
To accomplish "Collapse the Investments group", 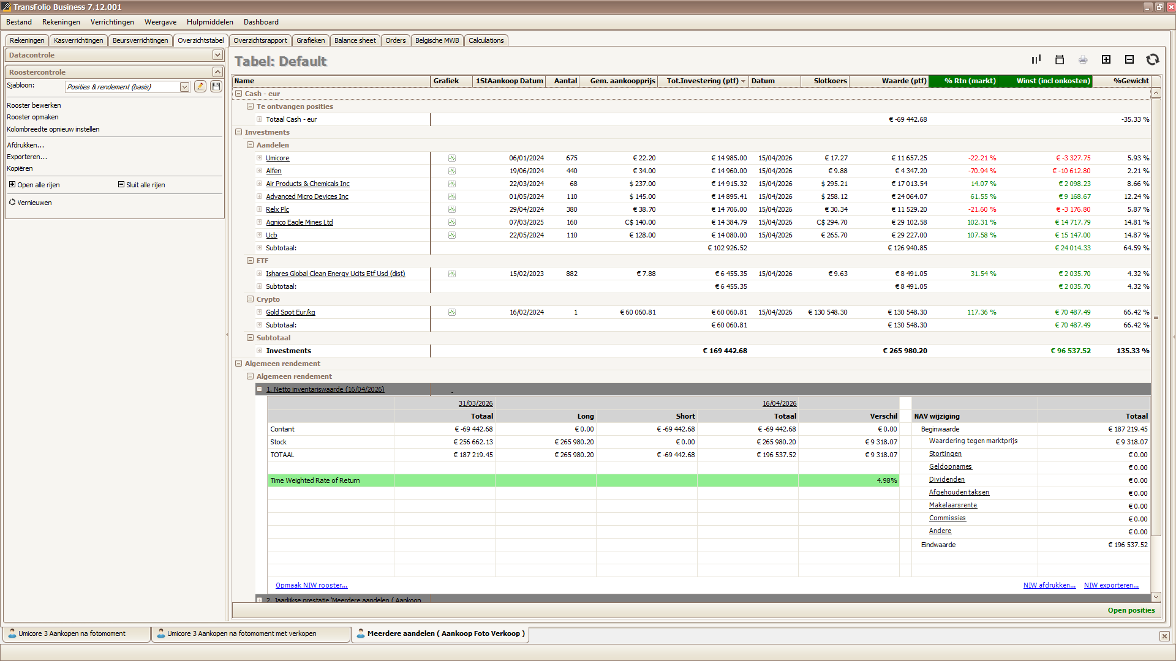I will coord(239,132).
